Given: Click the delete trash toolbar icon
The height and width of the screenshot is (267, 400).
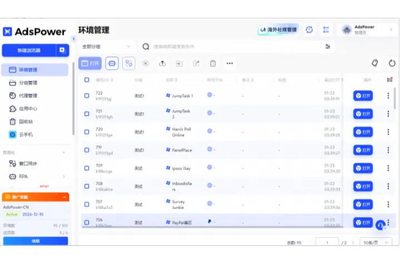Looking at the screenshot, I should point(213,63).
